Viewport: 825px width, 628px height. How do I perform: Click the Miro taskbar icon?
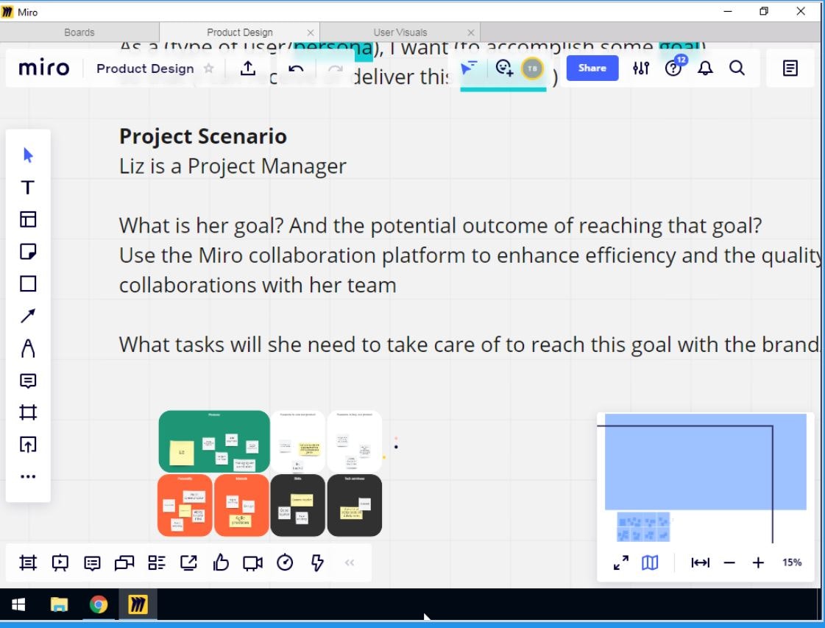click(138, 605)
